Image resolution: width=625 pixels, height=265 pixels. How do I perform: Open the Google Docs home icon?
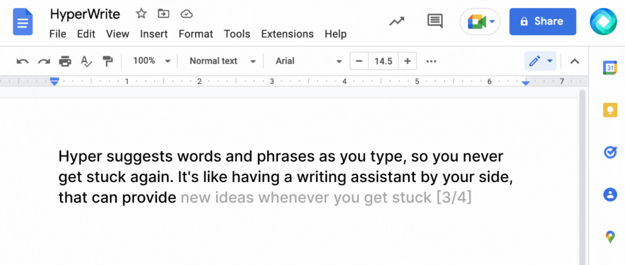click(23, 22)
